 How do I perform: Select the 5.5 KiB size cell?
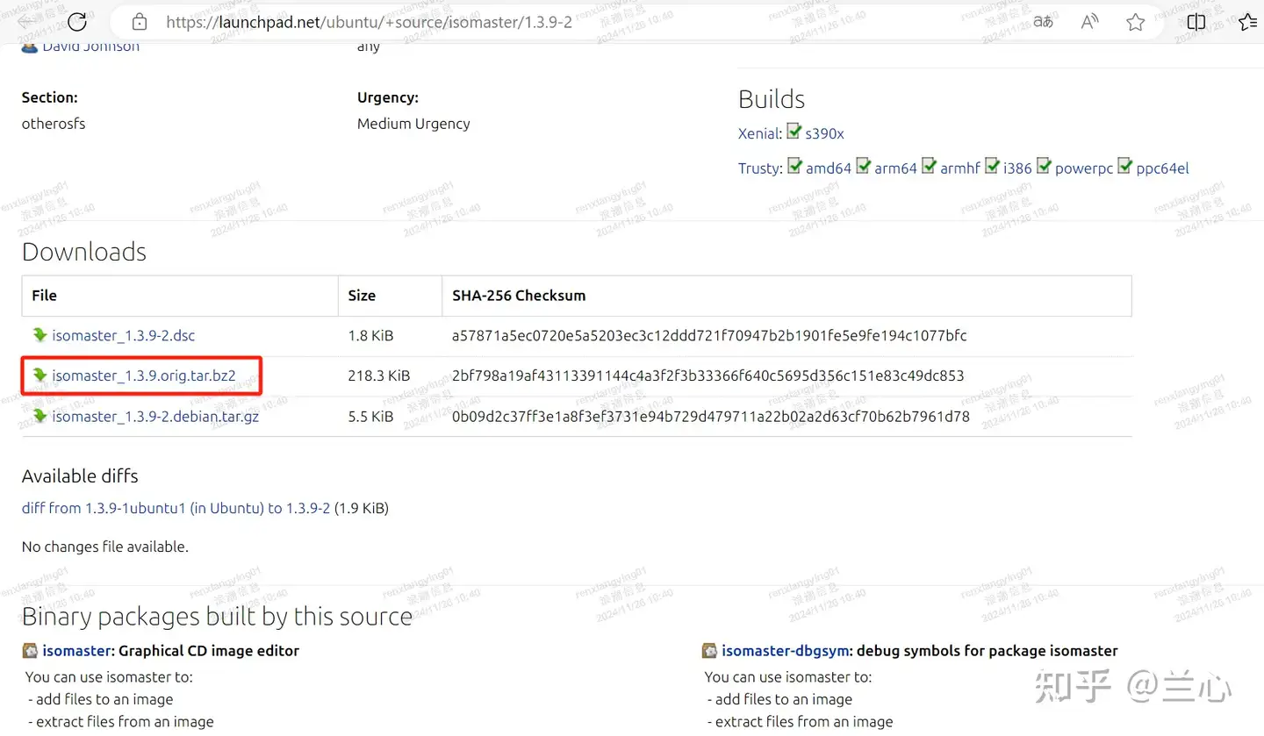(x=370, y=416)
